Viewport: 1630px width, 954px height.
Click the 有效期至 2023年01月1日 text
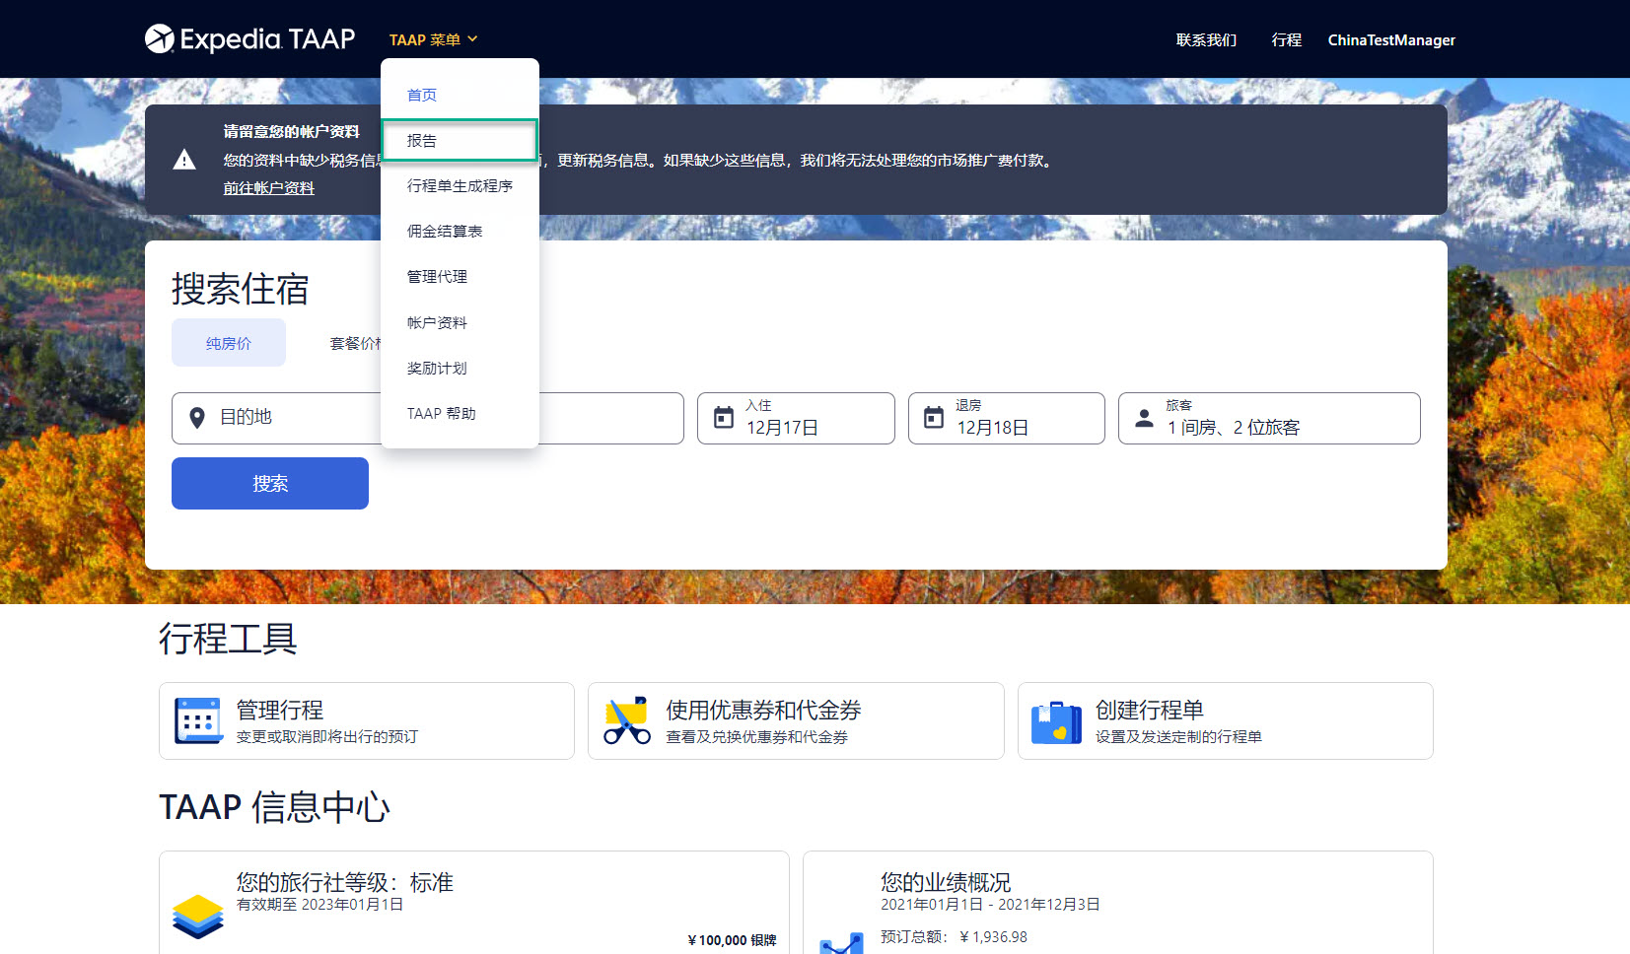point(319,905)
